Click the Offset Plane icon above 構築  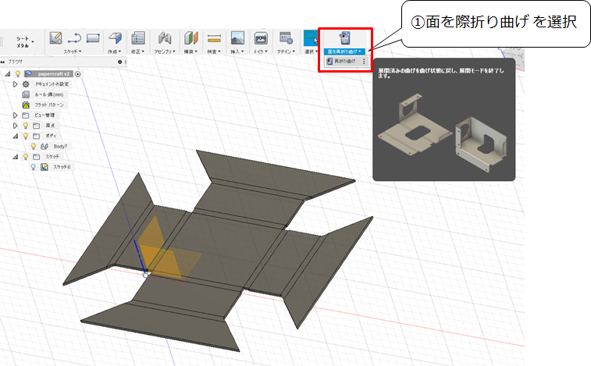(x=191, y=38)
